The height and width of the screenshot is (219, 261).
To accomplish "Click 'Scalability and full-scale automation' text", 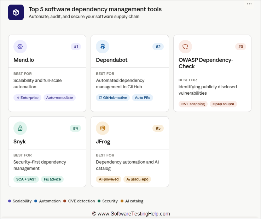I will click(37, 84).
